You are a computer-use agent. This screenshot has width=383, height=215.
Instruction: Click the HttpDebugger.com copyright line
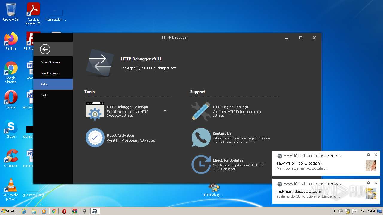pyautogui.click(x=148, y=68)
